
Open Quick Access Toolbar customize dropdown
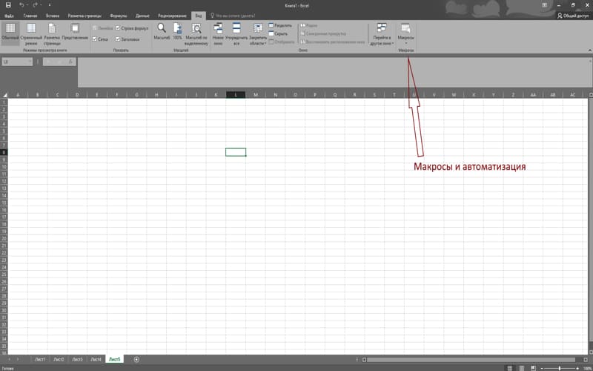pyautogui.click(x=49, y=5)
